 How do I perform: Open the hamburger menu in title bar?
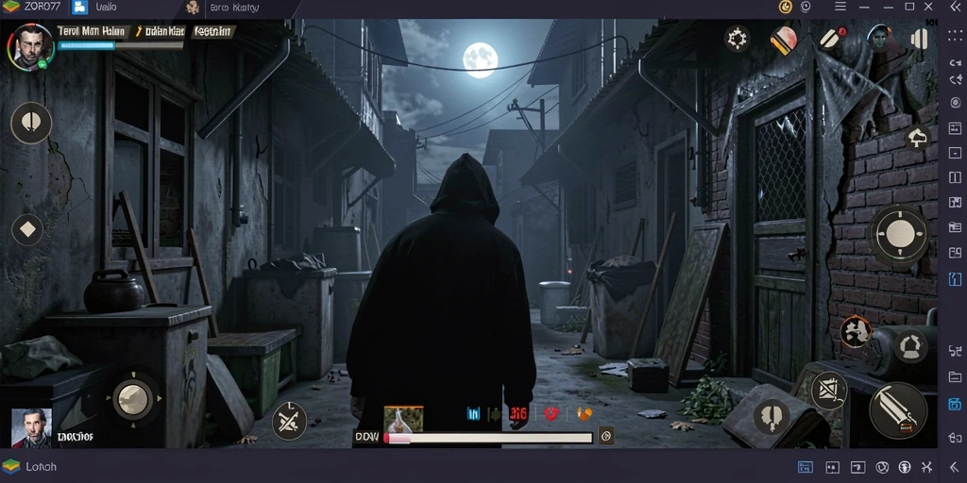click(840, 7)
